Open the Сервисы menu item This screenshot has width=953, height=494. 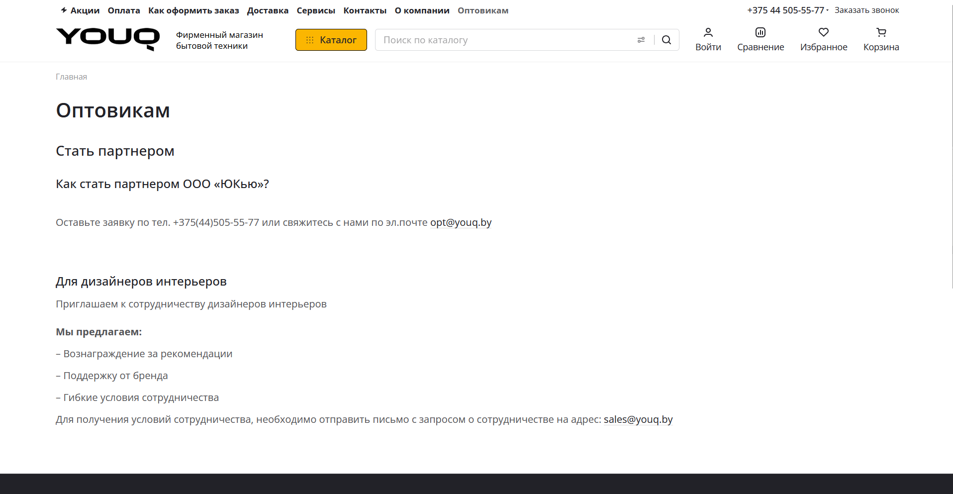point(316,10)
